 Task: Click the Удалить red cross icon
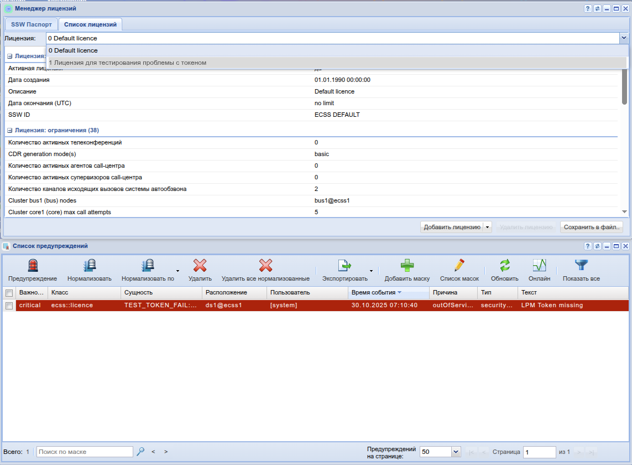200,266
